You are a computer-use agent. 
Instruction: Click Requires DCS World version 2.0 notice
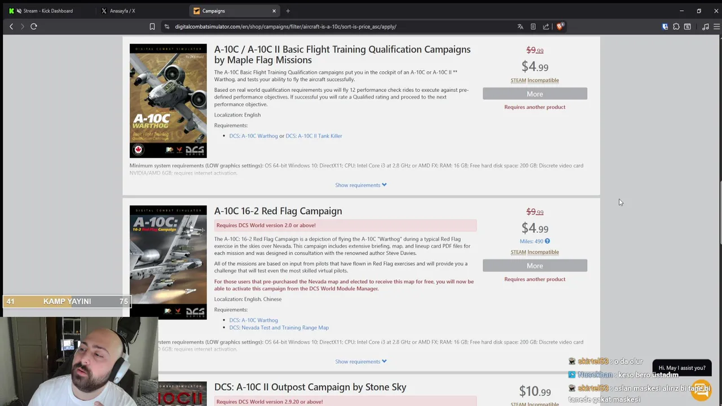point(345,226)
